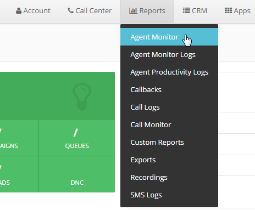Click the Call Center phone icon
Viewport: 255px width, 210px height.
point(70,10)
